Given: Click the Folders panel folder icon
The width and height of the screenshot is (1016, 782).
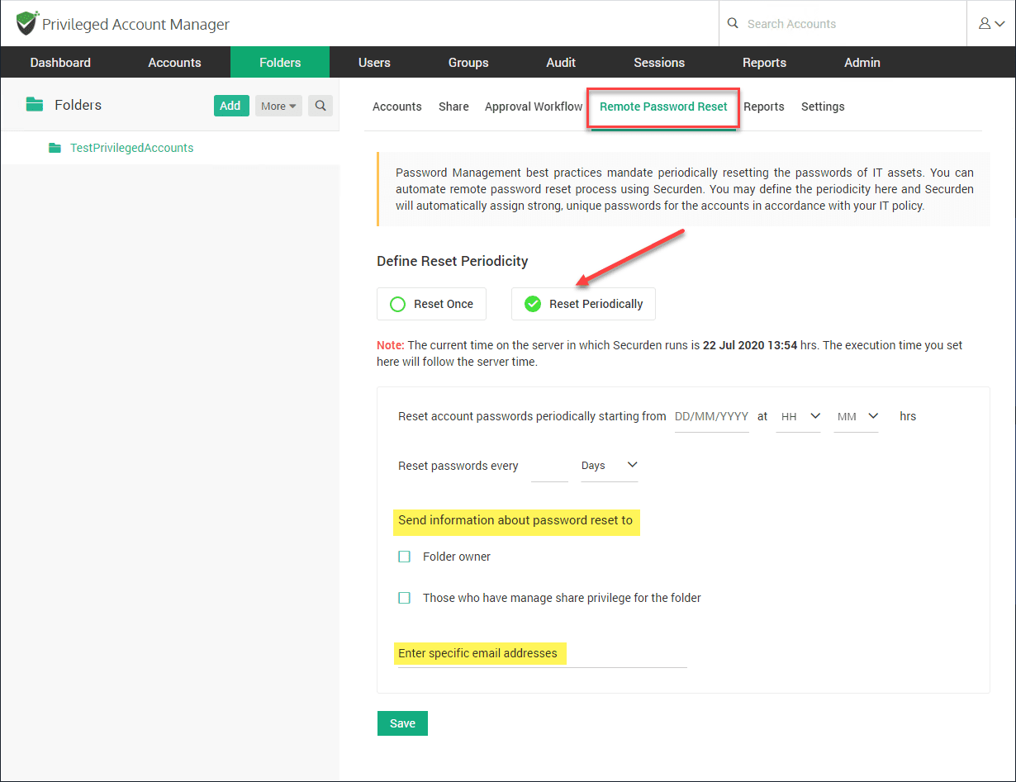Looking at the screenshot, I should (x=34, y=105).
